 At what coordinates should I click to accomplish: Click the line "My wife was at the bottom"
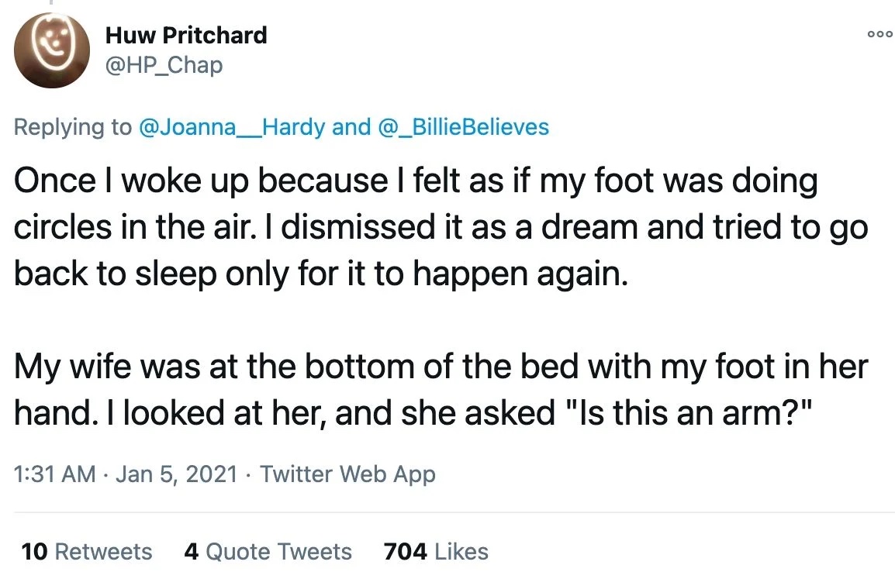coord(441,367)
